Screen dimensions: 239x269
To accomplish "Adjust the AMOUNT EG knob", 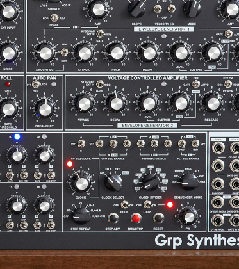I will point(45,53).
